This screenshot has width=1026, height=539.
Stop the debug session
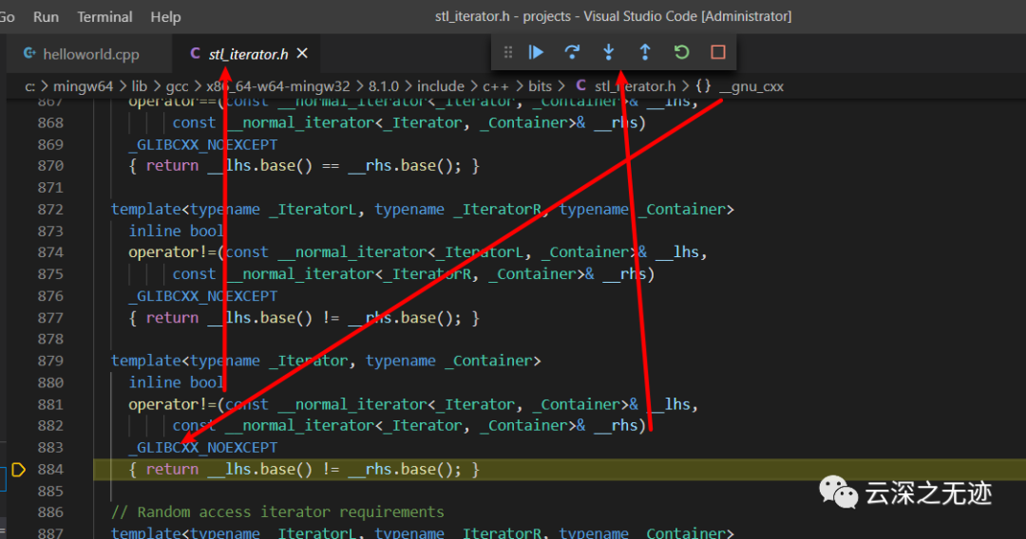pos(718,52)
